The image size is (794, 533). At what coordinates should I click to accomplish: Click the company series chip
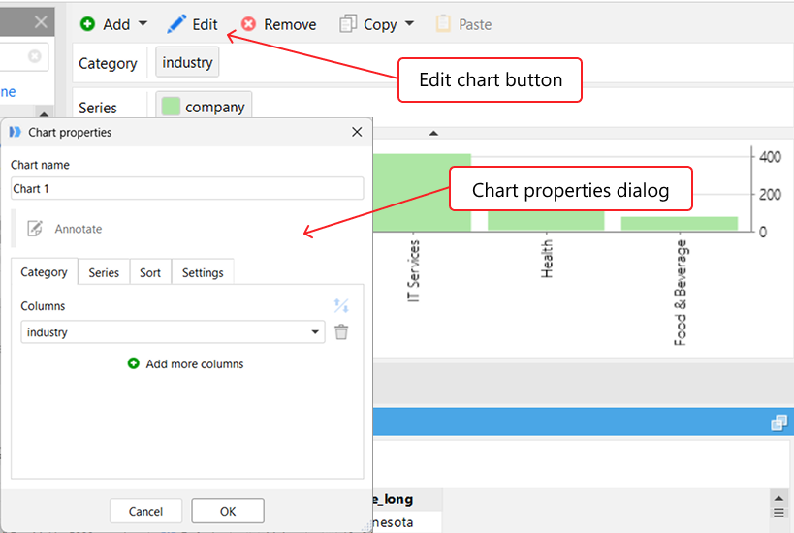coord(204,107)
